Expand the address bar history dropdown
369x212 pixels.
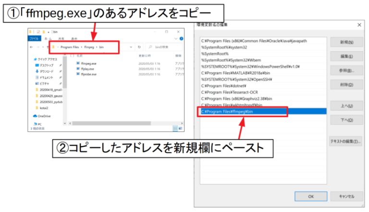(x=131, y=47)
